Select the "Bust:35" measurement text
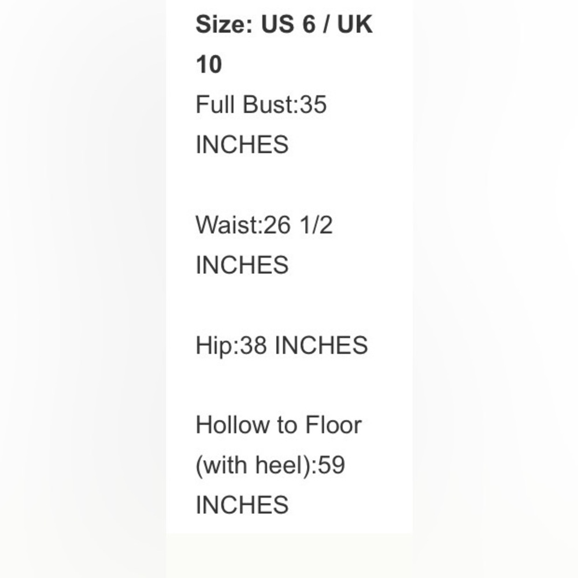This screenshot has height=578, width=578. point(284,104)
